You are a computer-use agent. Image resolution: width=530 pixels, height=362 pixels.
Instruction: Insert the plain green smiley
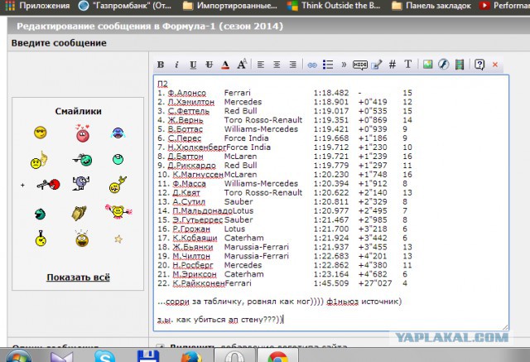coord(118,159)
